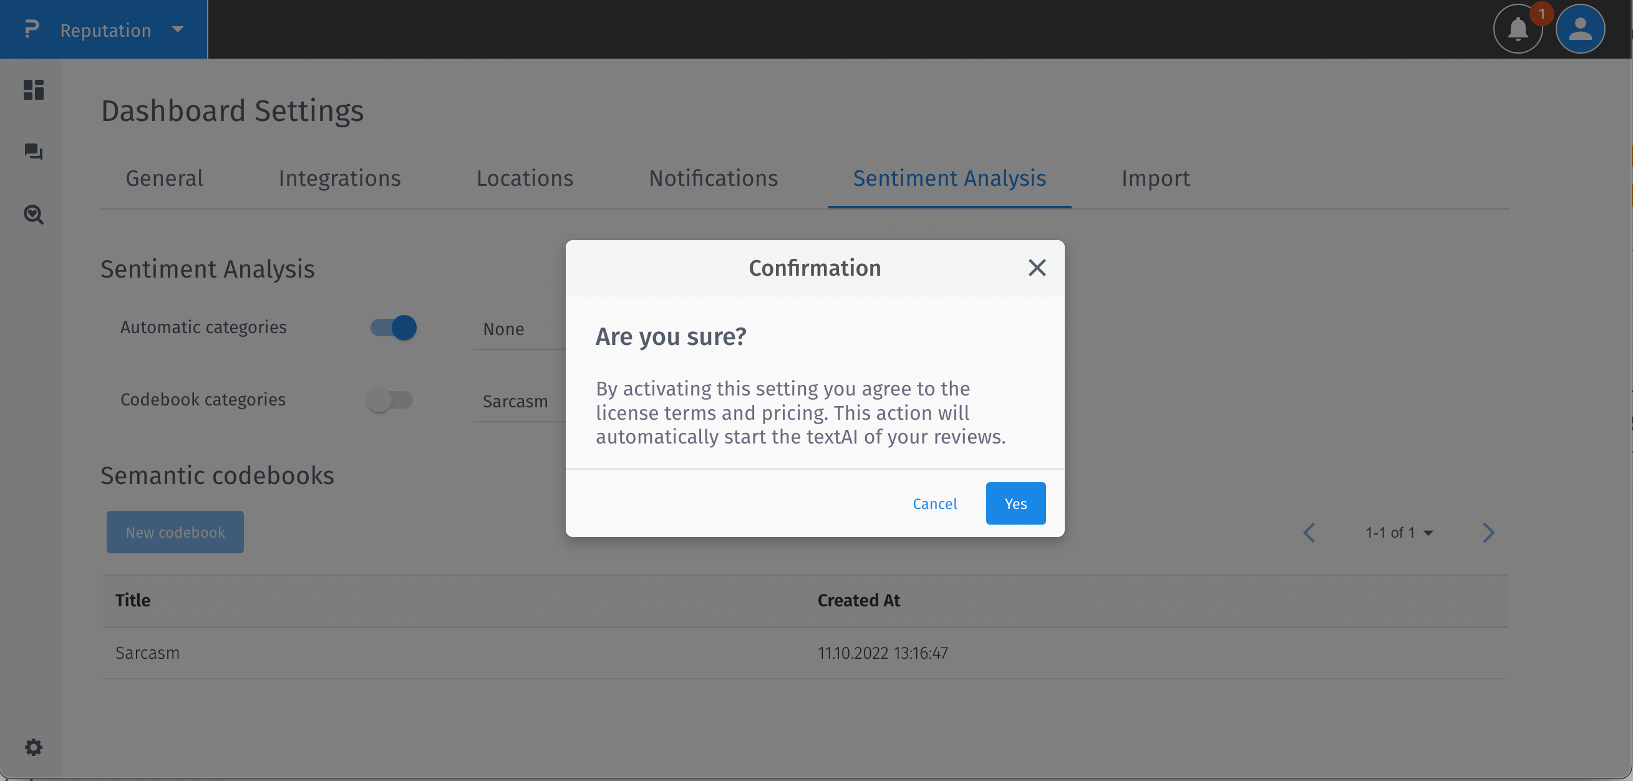
Task: Switch to the Notifications tab
Action: click(712, 178)
